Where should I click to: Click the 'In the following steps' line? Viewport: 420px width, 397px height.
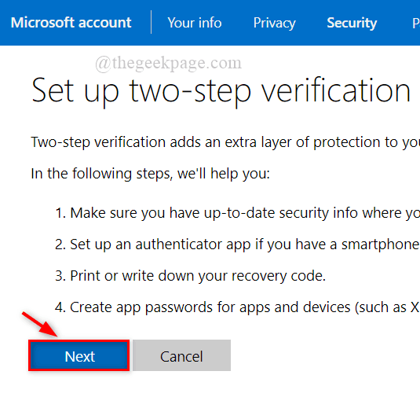tap(150, 174)
